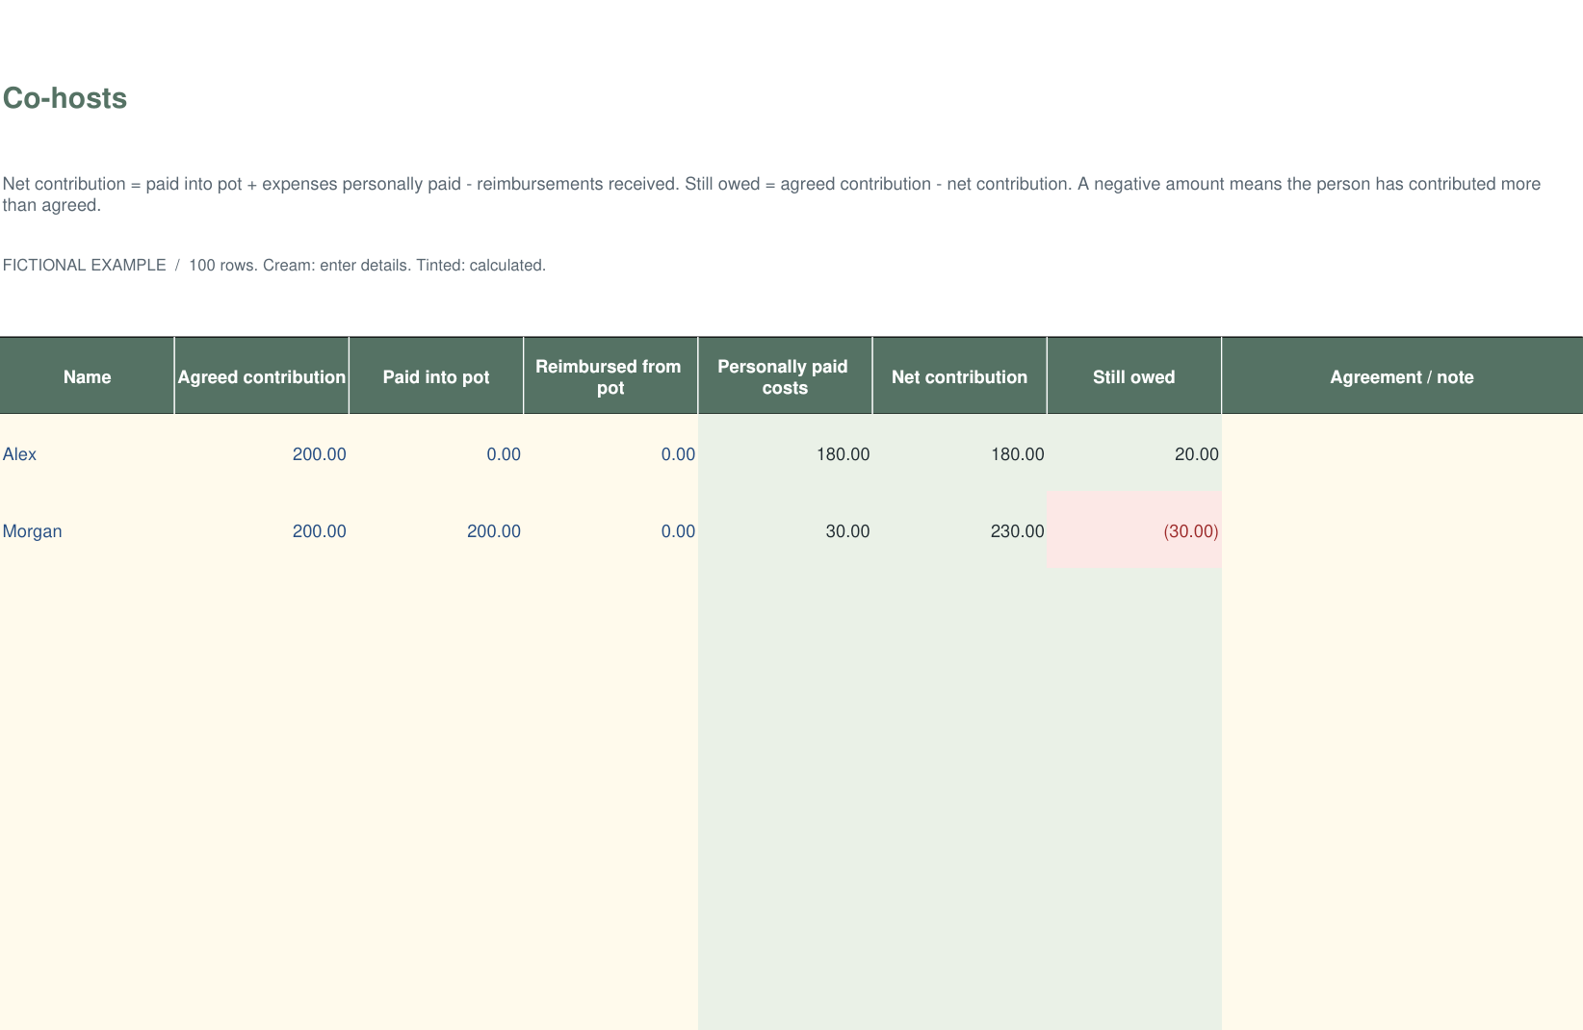
Task: Select the Name column header
Action: (x=87, y=376)
